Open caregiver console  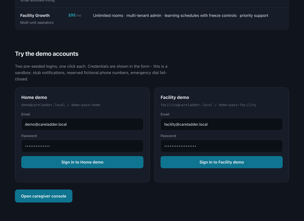tap(44, 196)
